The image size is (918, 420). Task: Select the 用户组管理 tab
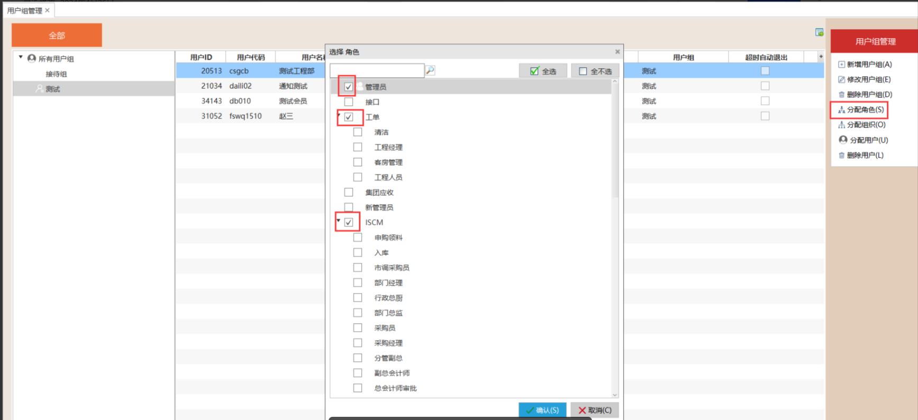[x=24, y=11]
